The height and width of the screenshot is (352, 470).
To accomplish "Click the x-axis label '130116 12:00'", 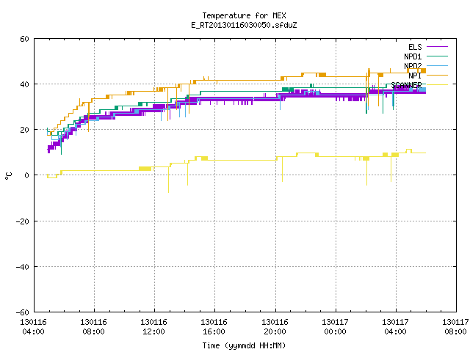I will [153, 327].
